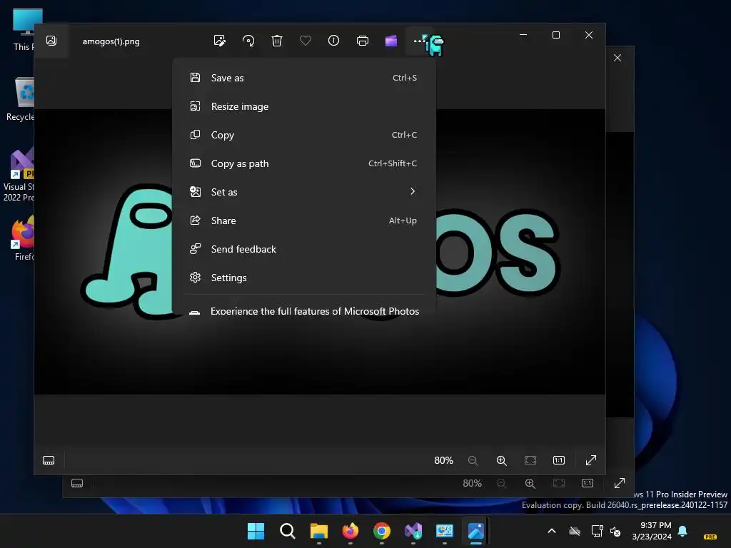
Task: Open the Control Panel taskbar icon
Action: (444, 531)
